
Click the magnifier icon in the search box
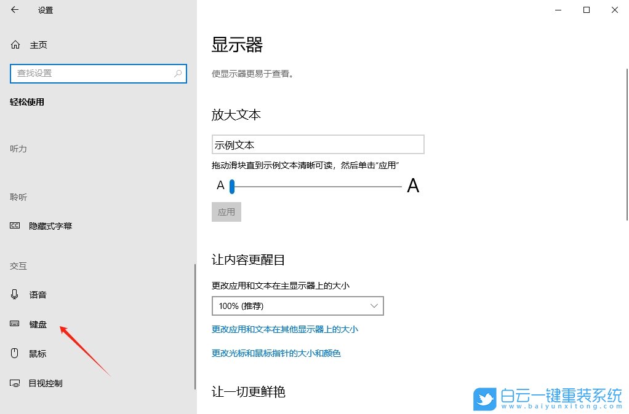click(177, 73)
